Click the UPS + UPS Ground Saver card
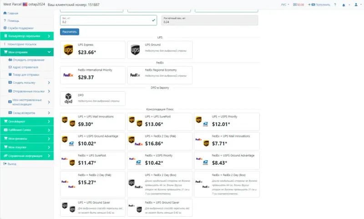 pyautogui.click(x=93, y=207)
